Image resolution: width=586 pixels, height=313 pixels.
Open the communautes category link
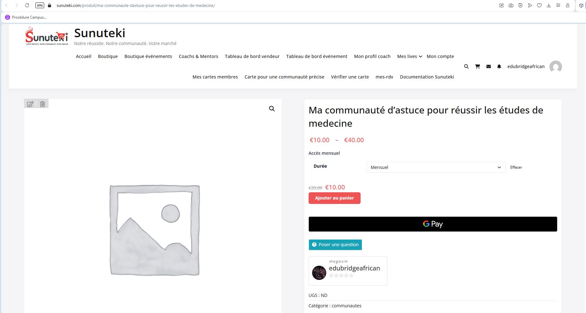point(346,306)
